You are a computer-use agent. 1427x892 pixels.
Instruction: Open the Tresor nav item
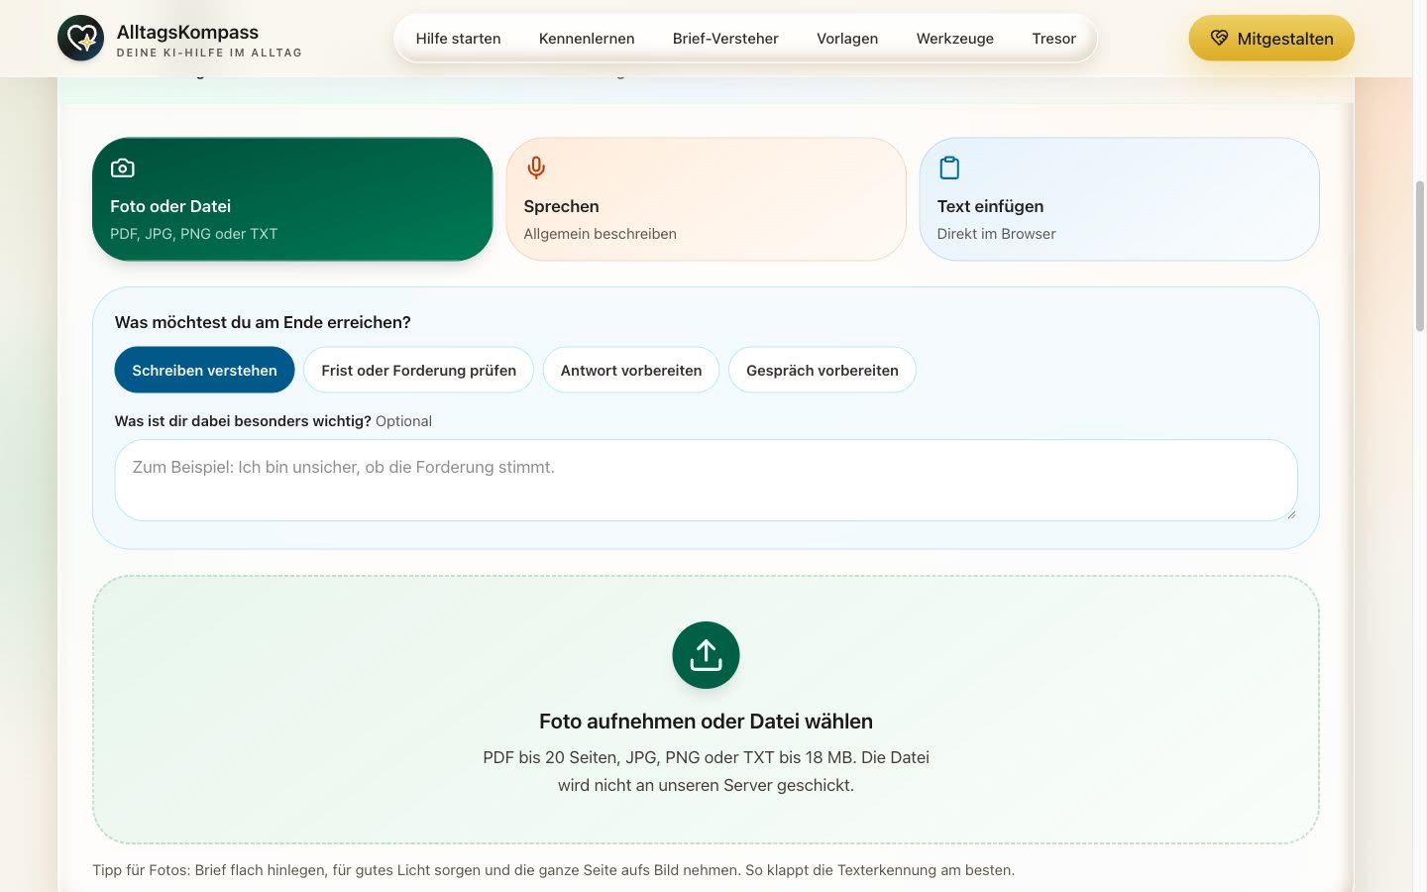1053,39
